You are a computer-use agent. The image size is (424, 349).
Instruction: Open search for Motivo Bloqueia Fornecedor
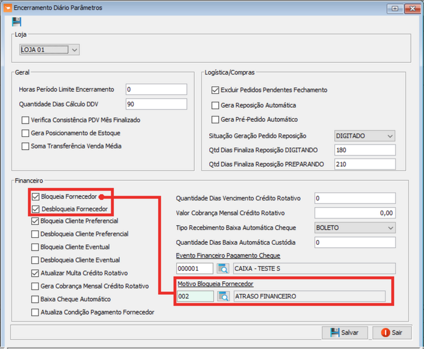[223, 297]
